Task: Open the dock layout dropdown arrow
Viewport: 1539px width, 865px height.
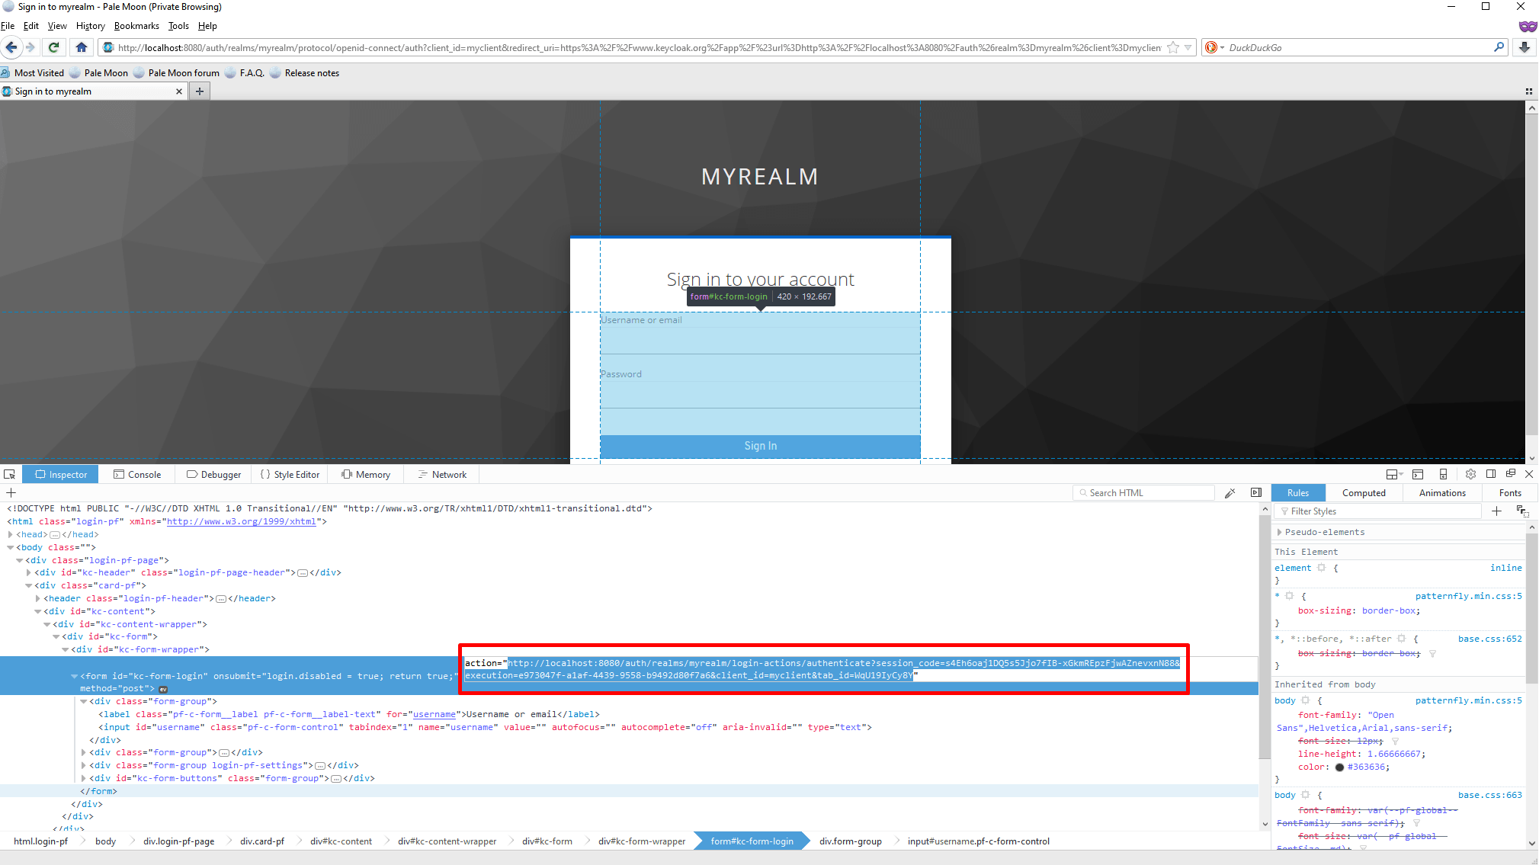Action: tap(1401, 474)
